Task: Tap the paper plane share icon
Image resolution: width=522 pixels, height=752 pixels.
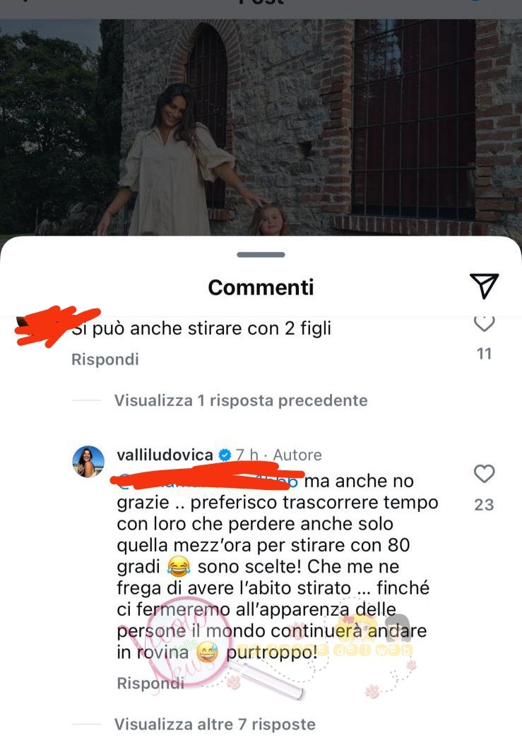Action: pos(484,286)
